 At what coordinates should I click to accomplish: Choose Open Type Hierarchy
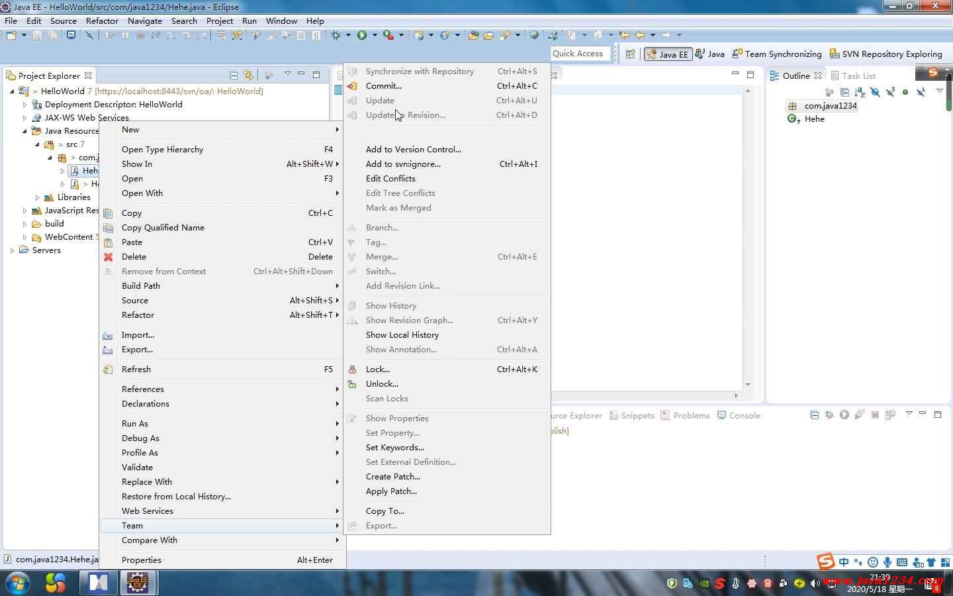pos(222,150)
